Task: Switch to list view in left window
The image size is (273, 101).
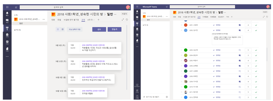Action: click(58, 29)
